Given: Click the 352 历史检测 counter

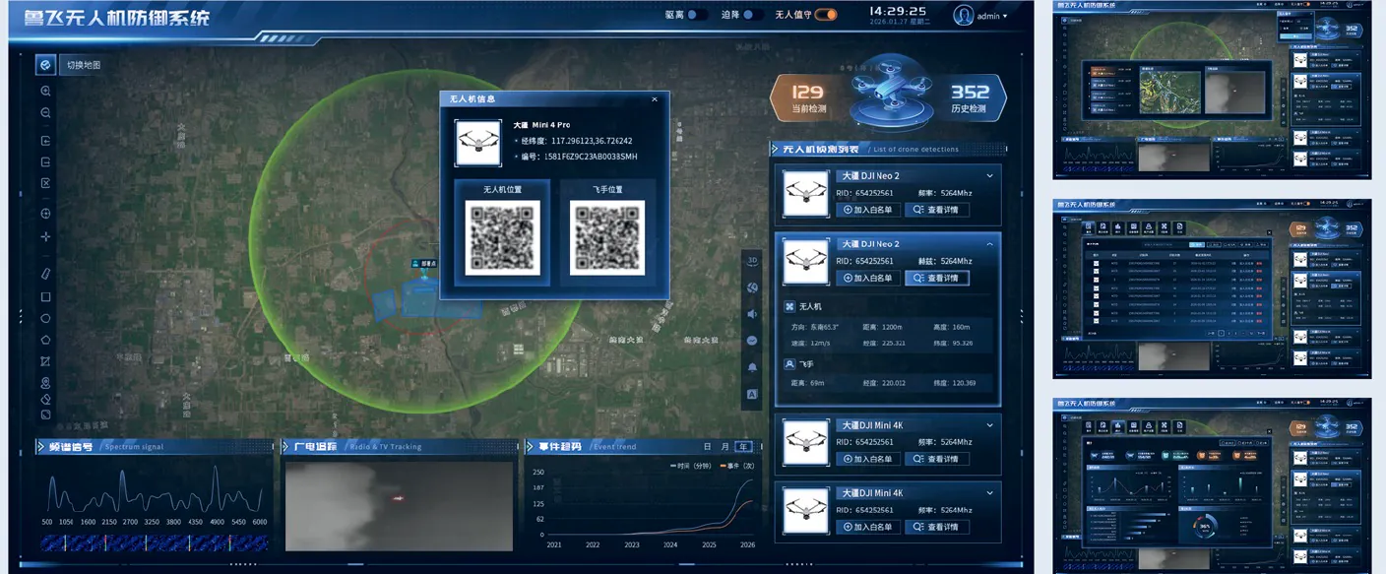Looking at the screenshot, I should click(970, 97).
